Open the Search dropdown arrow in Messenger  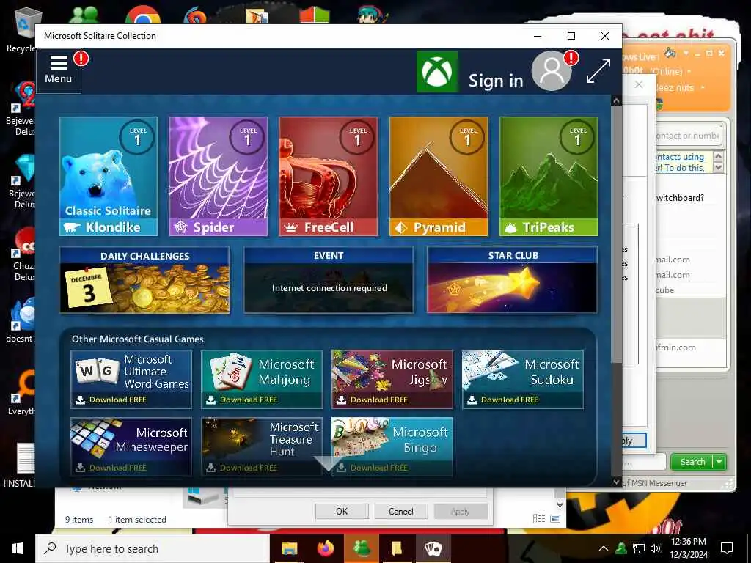pos(719,462)
